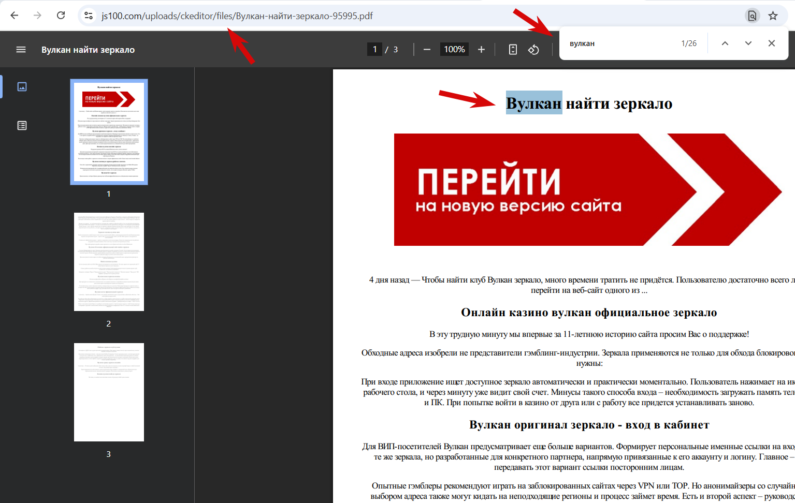
Task: Zoom out of the PDF
Action: coord(427,49)
